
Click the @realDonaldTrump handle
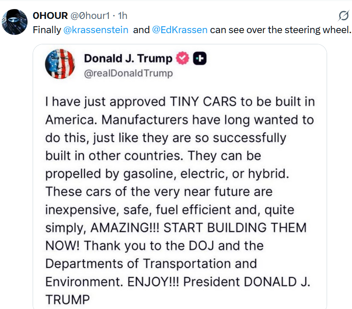pos(129,73)
